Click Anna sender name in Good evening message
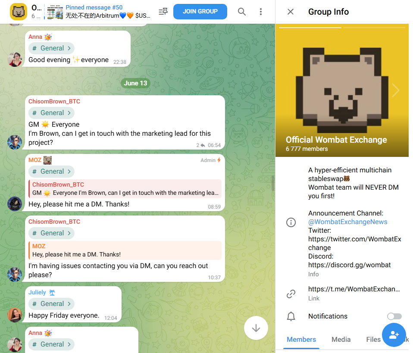The height and width of the screenshot is (353, 413). (x=35, y=37)
